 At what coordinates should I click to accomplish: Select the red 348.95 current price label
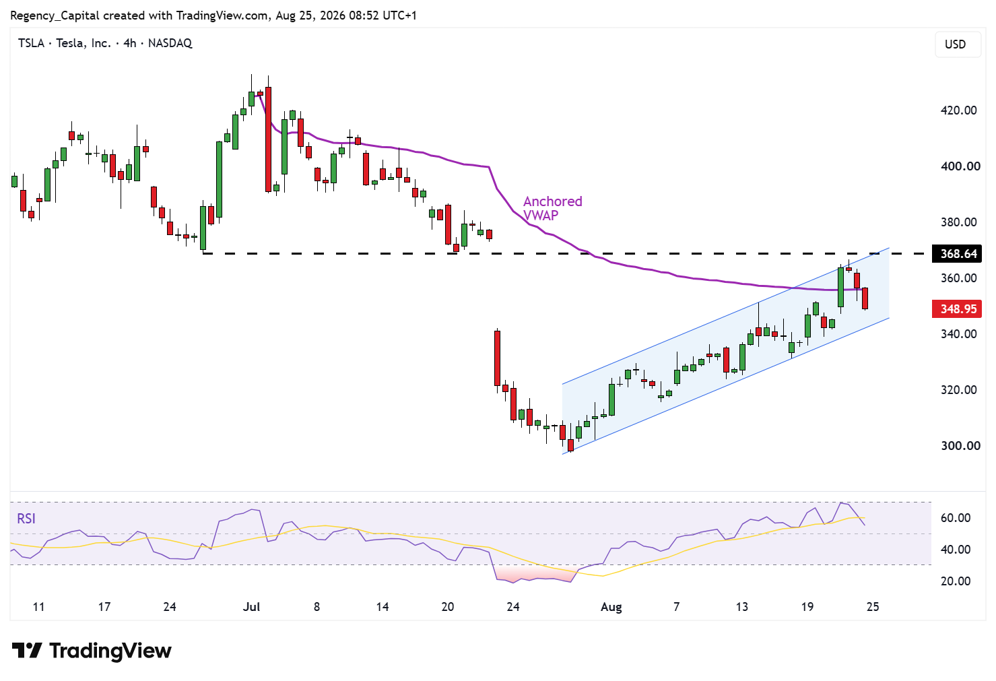pyautogui.click(x=957, y=309)
